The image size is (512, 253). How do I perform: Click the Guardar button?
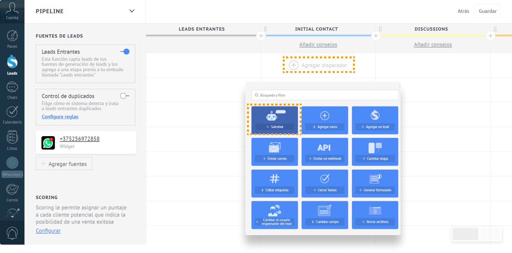pos(487,11)
